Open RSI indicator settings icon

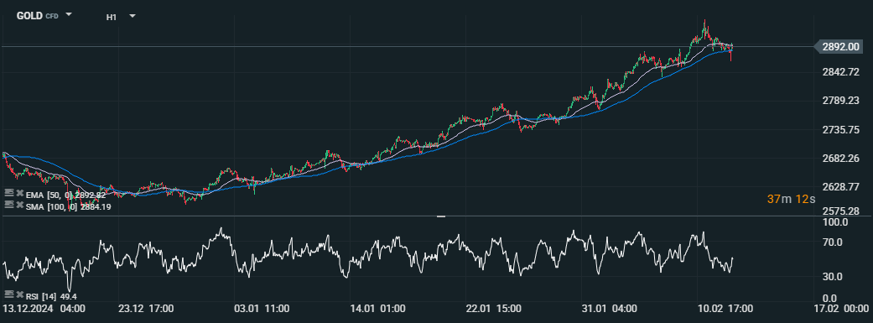(x=8, y=294)
